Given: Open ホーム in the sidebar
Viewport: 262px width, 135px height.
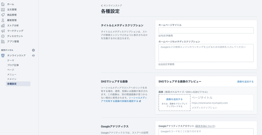Looking at the screenshot, I should (10, 4).
